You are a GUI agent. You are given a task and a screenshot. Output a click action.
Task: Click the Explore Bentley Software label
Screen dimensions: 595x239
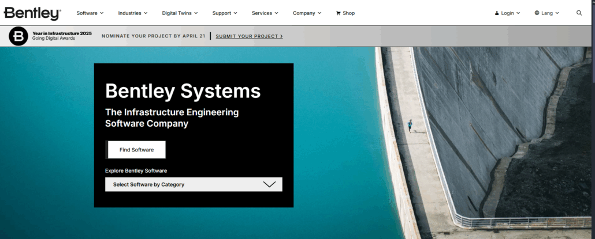click(x=136, y=170)
